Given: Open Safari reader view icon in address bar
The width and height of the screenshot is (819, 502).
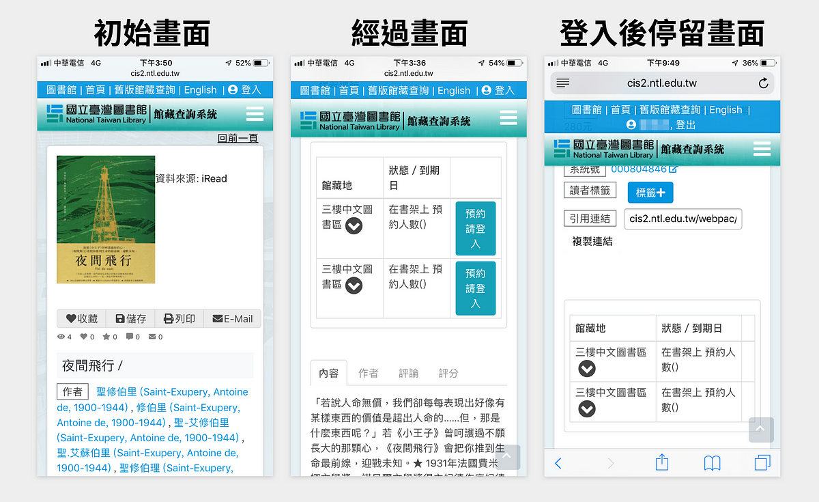Looking at the screenshot, I should coord(563,83).
